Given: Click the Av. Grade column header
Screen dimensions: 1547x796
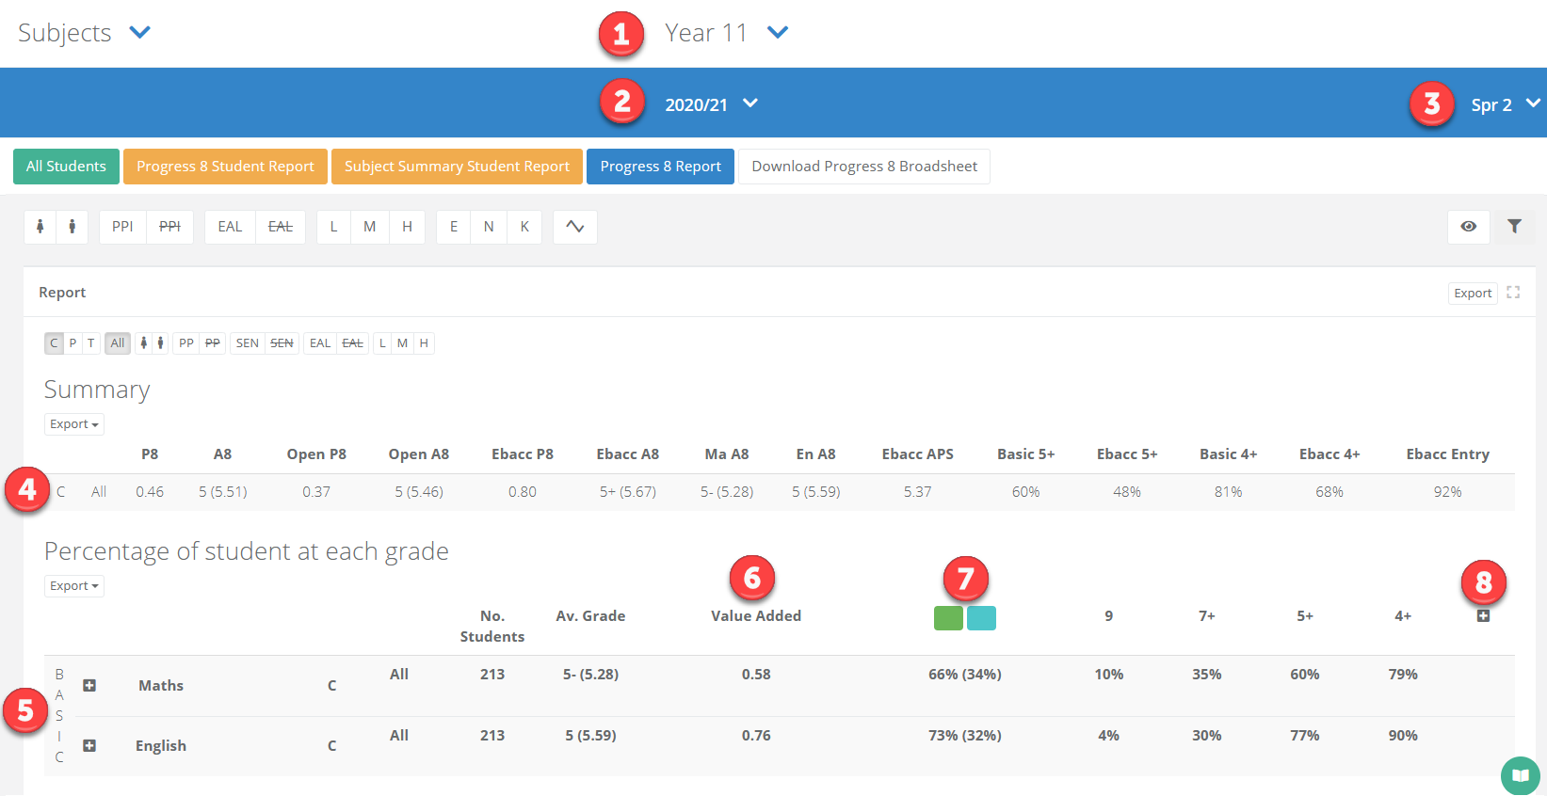Looking at the screenshot, I should pyautogui.click(x=590, y=616).
